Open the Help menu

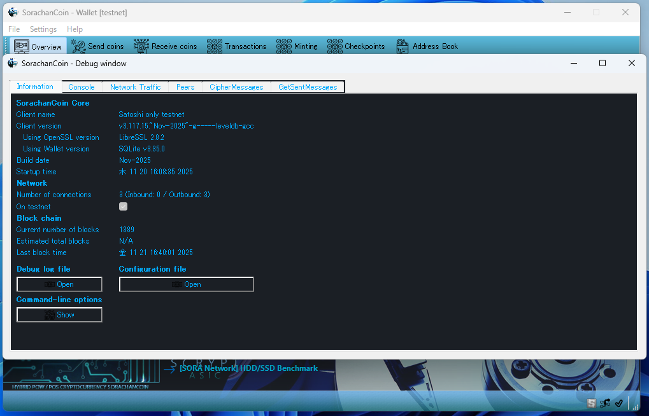pos(75,29)
